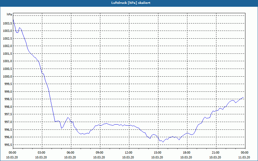Click the 1002,5 value on the y-axis
The width and height of the screenshot is (258, 161).
(x=7, y=38)
